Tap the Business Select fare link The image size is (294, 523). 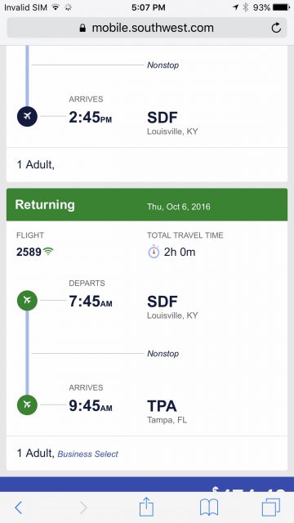click(87, 454)
